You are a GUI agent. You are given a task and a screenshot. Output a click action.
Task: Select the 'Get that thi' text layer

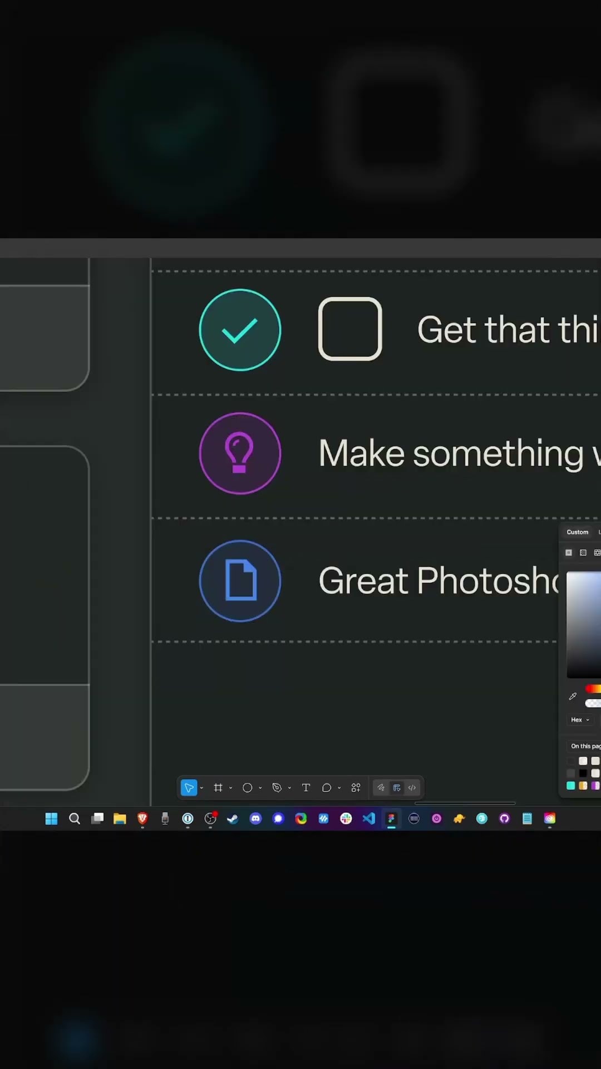click(x=509, y=330)
